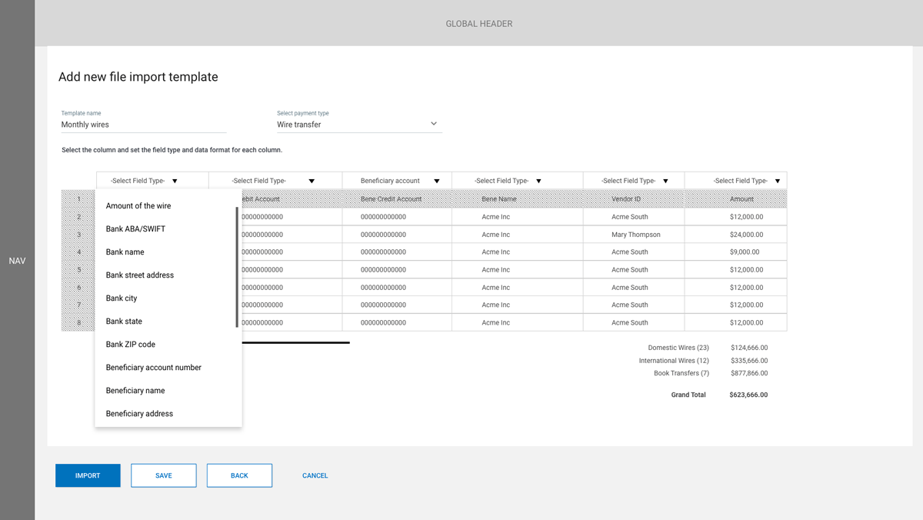The width and height of the screenshot is (923, 520).
Task: Choose Amount of the wire option
Action: 168,206
